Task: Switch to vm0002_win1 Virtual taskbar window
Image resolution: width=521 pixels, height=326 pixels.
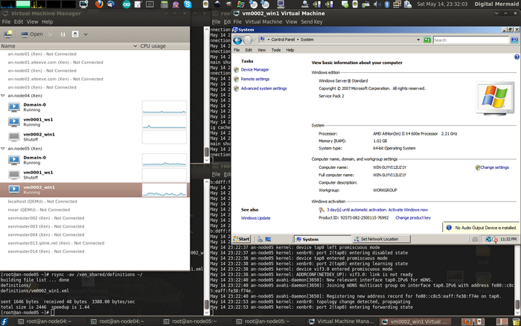Action: click(x=415, y=322)
